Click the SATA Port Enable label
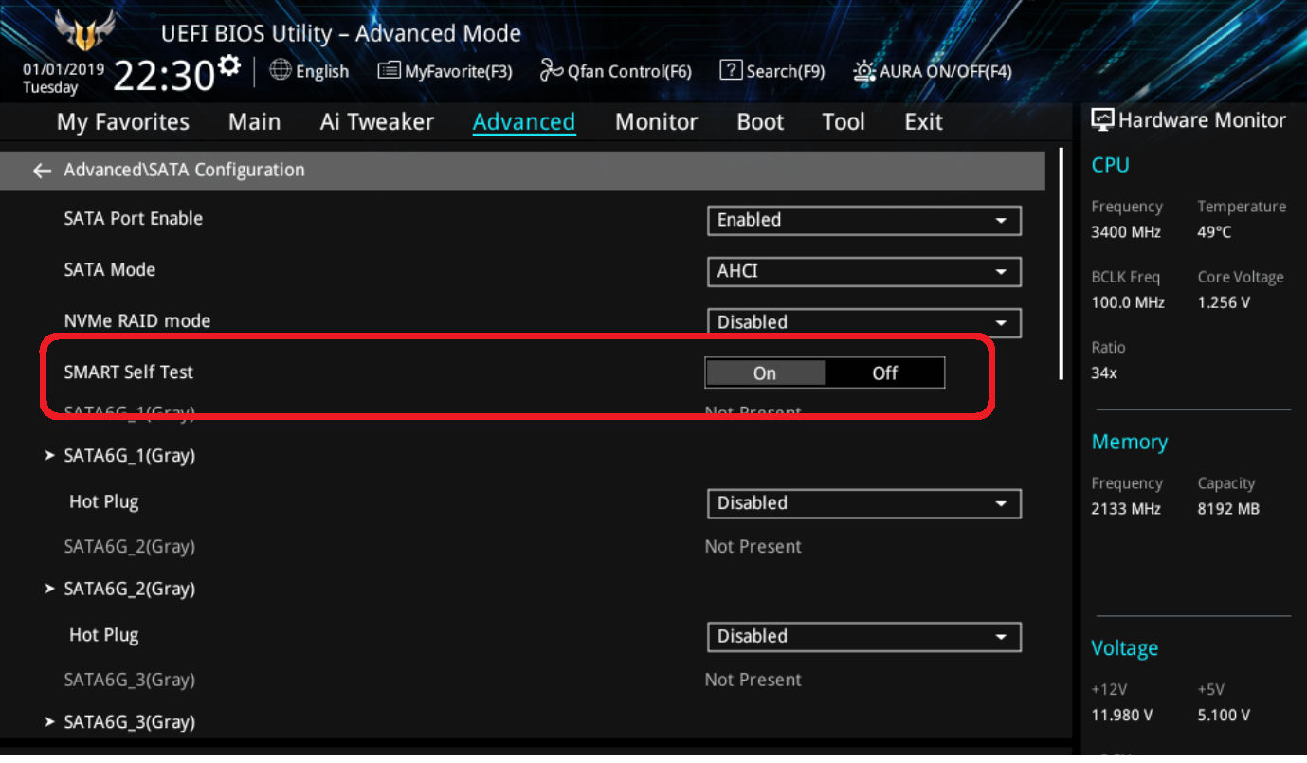 [133, 219]
